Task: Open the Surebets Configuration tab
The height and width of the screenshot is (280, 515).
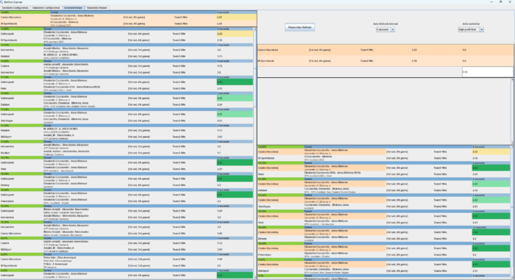Action: point(15,7)
